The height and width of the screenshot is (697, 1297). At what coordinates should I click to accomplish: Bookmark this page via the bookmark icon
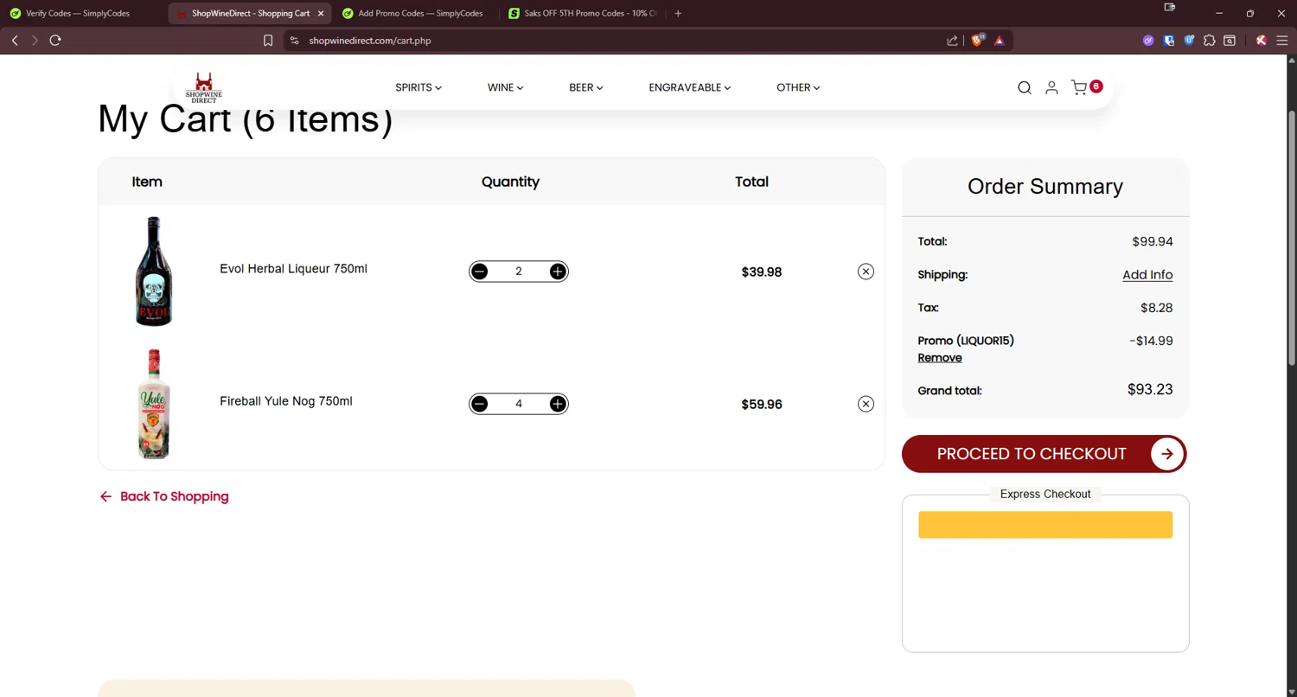click(x=268, y=41)
